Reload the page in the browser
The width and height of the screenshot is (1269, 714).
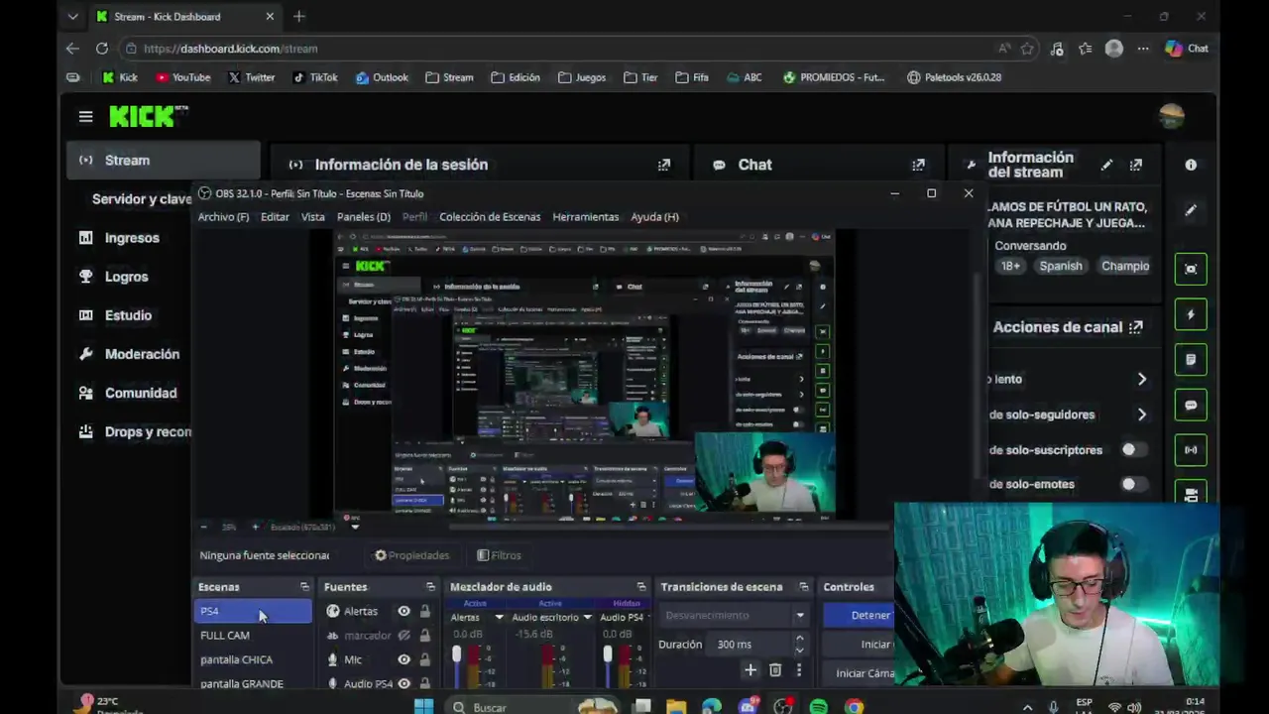click(x=102, y=48)
